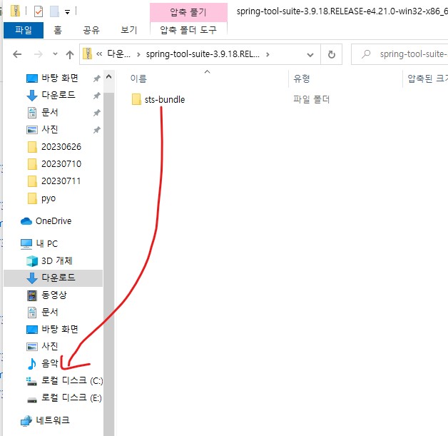This screenshot has width=448, height=436.
Task: Click the pin icon next to 문서
Action: tap(97, 113)
